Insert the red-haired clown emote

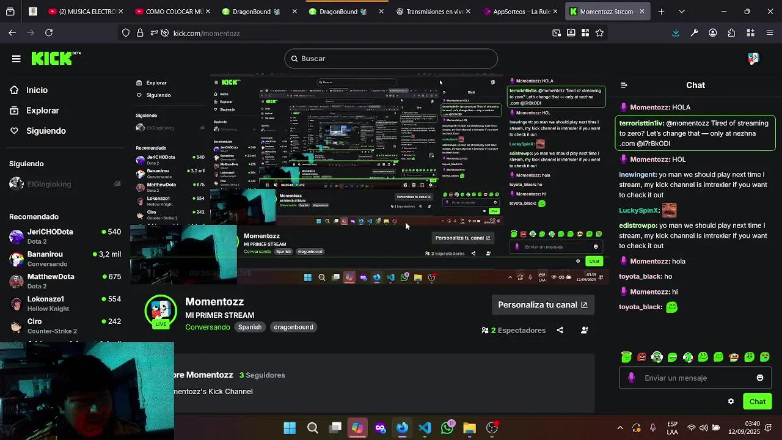[734, 357]
